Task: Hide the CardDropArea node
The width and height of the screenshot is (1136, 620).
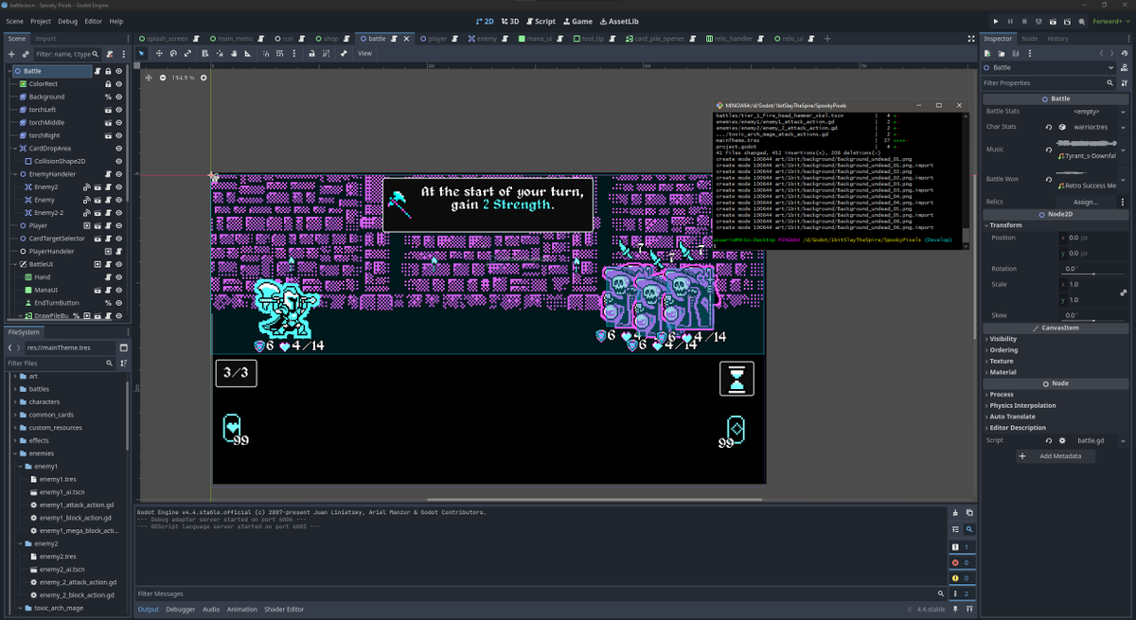Action: tap(119, 149)
